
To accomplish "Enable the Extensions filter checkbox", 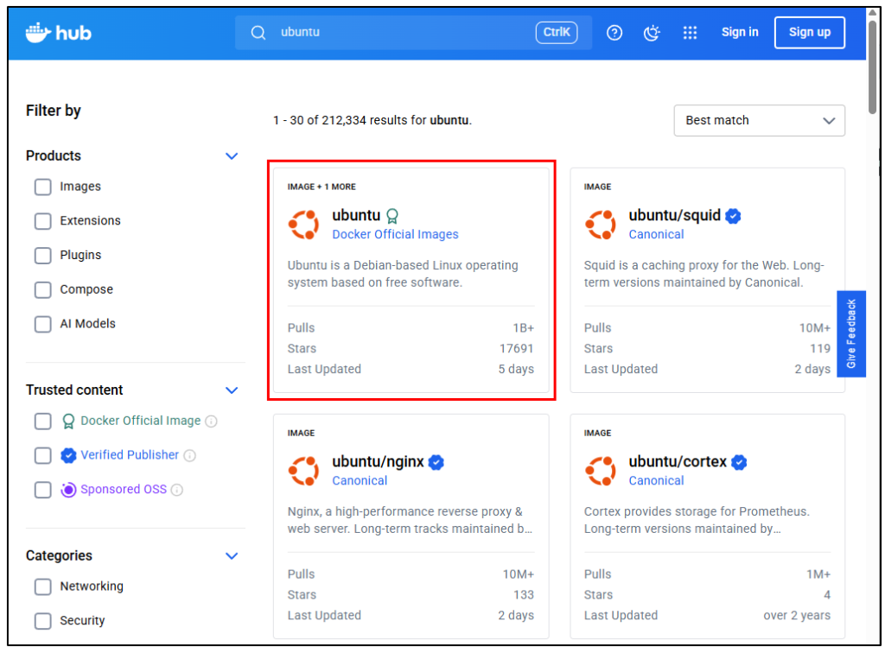I will pos(42,221).
